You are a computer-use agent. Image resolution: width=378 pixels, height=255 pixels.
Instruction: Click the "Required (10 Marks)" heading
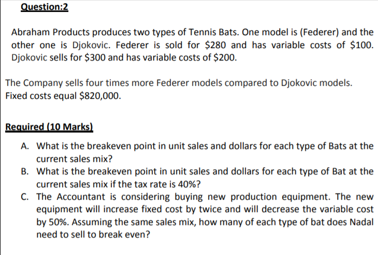(49, 126)
